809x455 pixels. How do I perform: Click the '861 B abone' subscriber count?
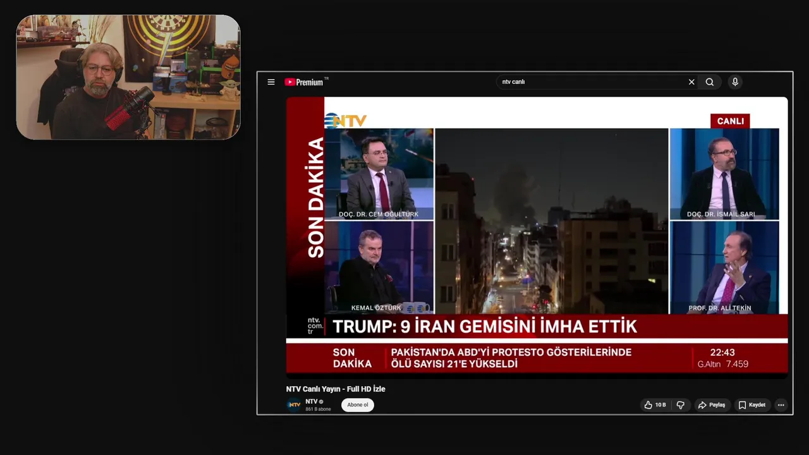318,409
